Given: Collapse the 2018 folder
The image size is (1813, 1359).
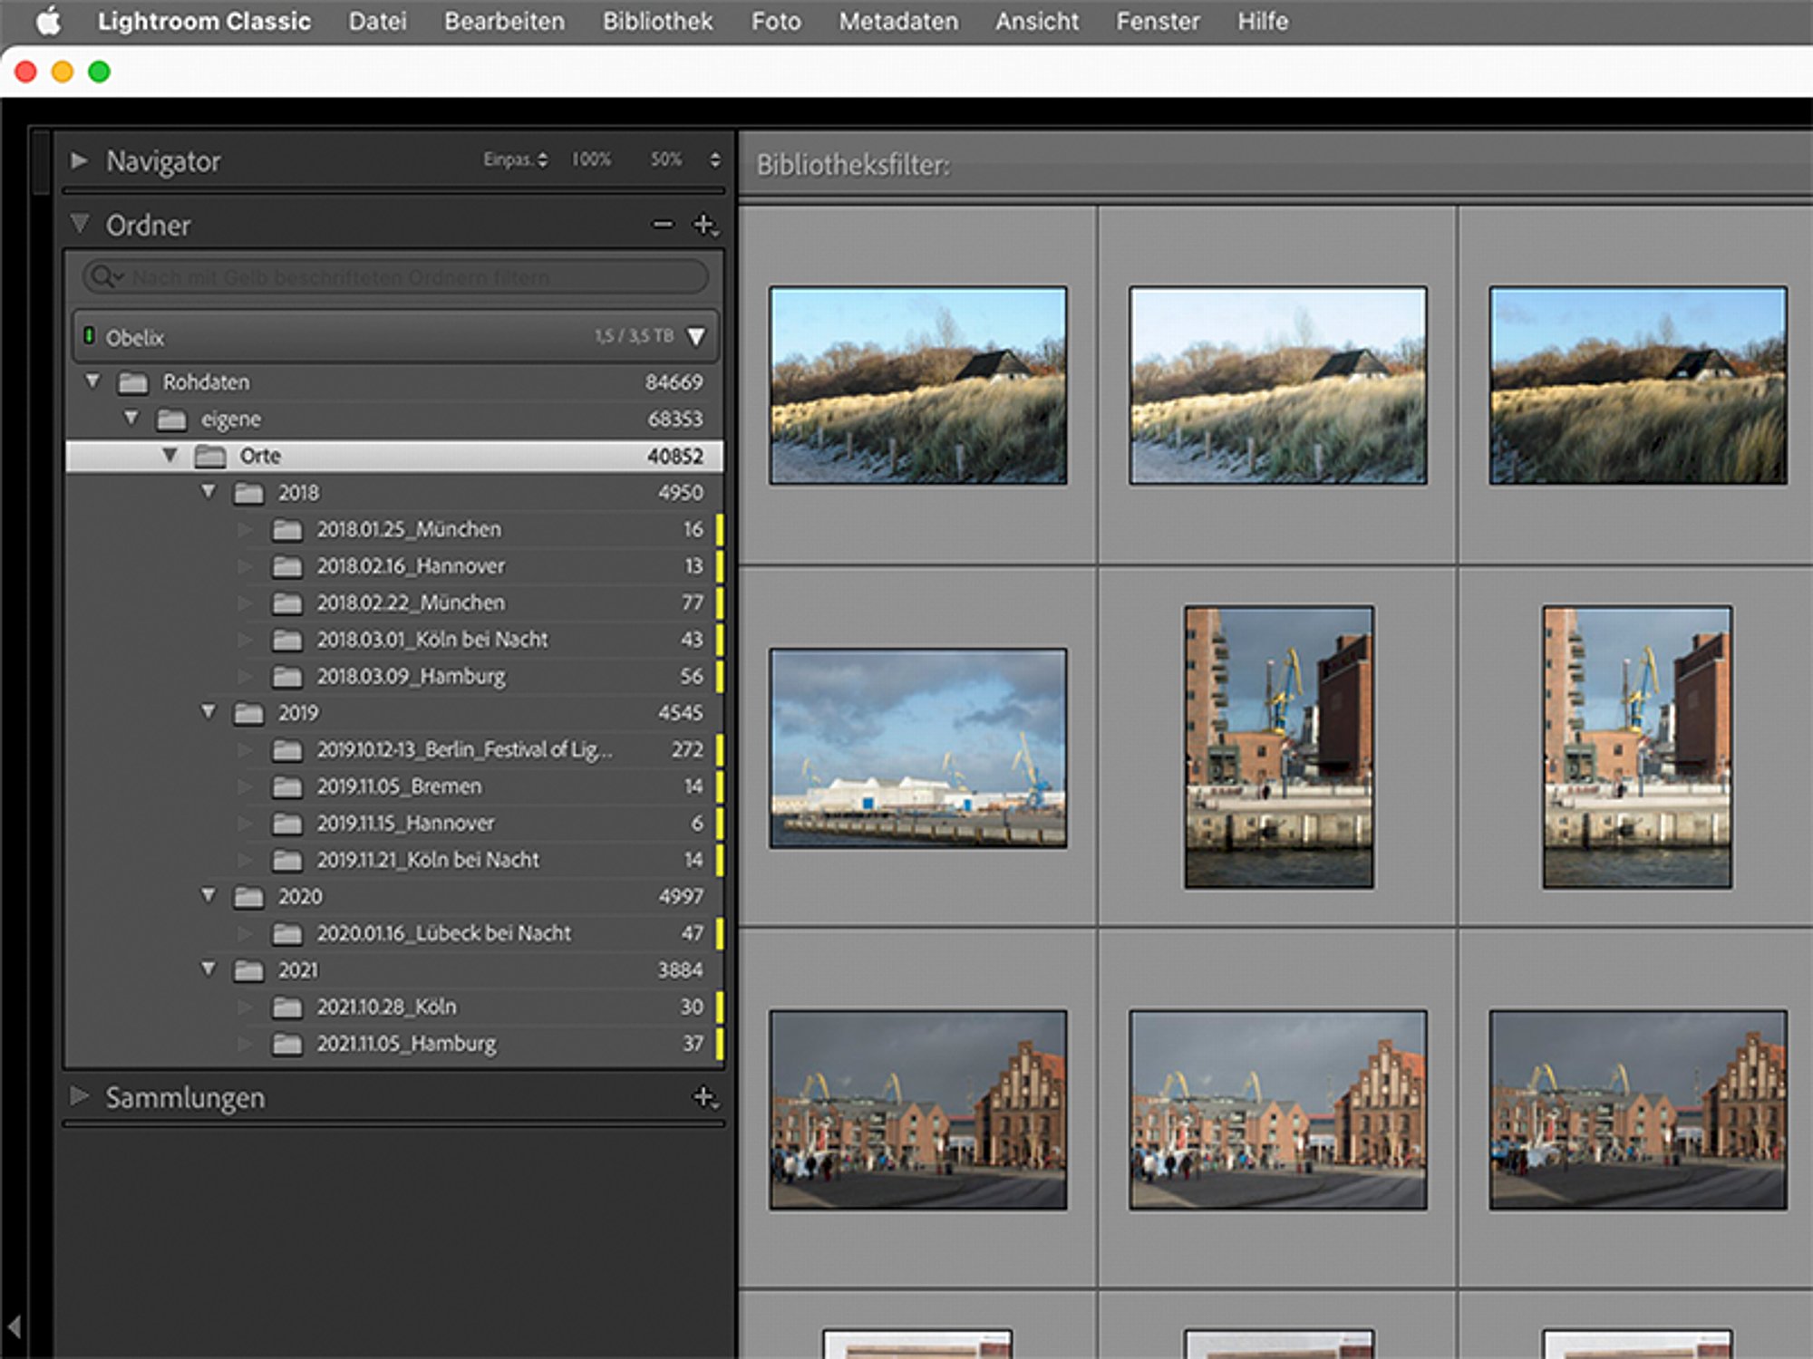Looking at the screenshot, I should click(208, 491).
